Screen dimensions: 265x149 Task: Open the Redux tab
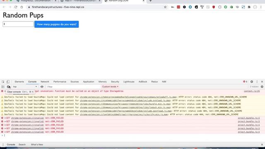154,82
